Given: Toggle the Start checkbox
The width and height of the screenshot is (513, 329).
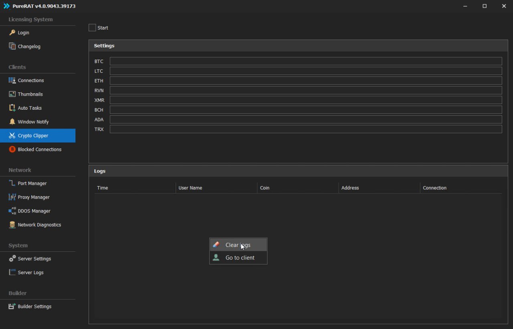Looking at the screenshot, I should (x=92, y=28).
